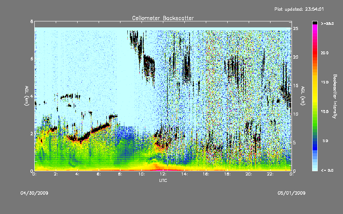This screenshot has width=343, height=214.
Task: Click the 20.0 colorbar tick label
Action: click(x=325, y=53)
